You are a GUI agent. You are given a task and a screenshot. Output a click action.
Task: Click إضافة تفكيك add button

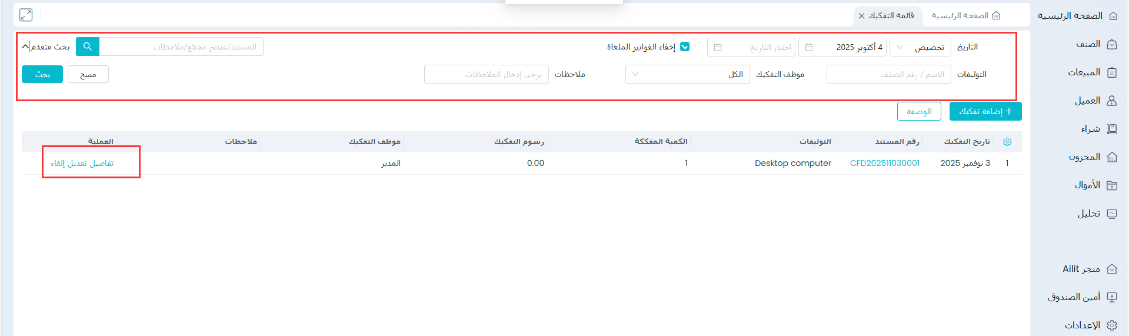[x=985, y=111]
